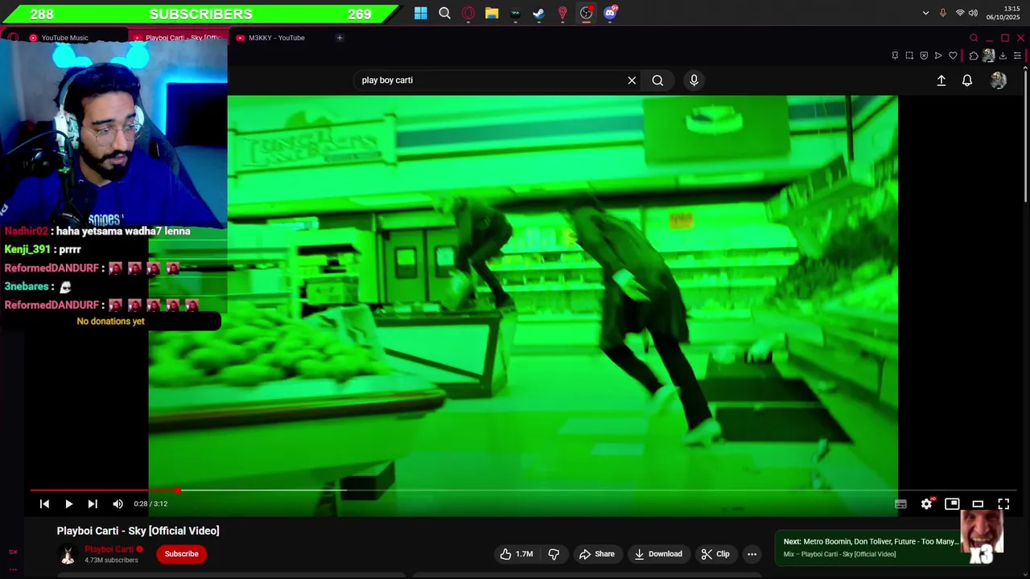1030x579 pixels.
Task: Click the YouTube search magnifier button
Action: 657,80
